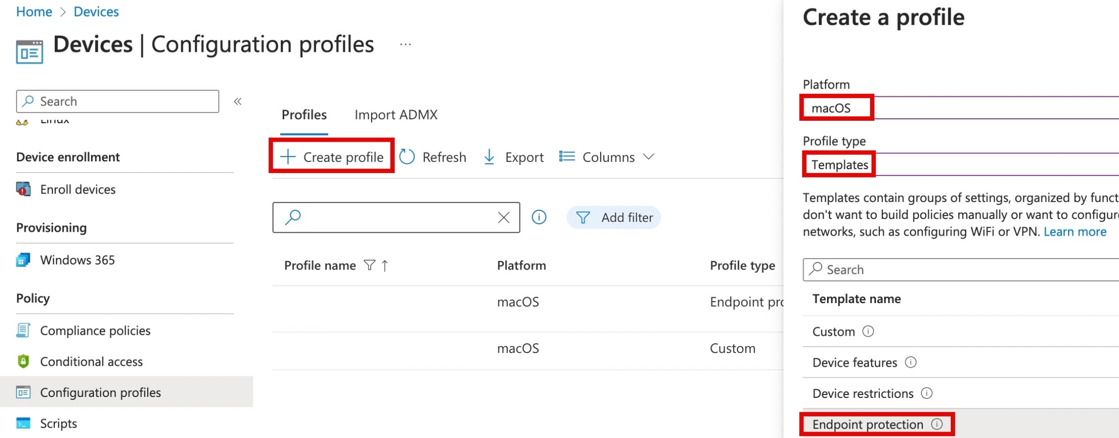Click the Enroll devices icon
Image resolution: width=1119 pixels, height=438 pixels.
click(x=23, y=189)
